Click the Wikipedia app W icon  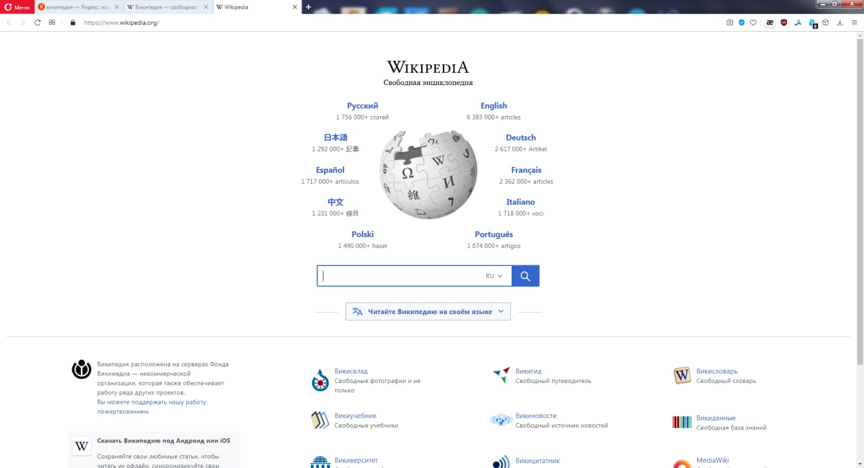tap(82, 446)
